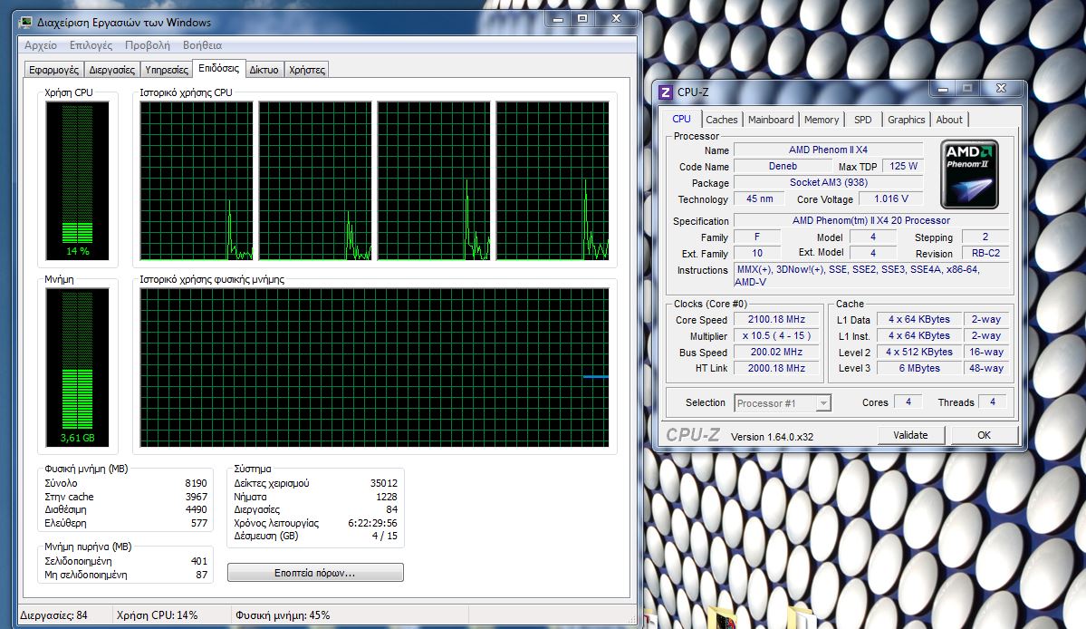Click the Code Name value 'Deneb'
Image resolution: width=1086 pixels, height=629 pixels.
coord(783,166)
